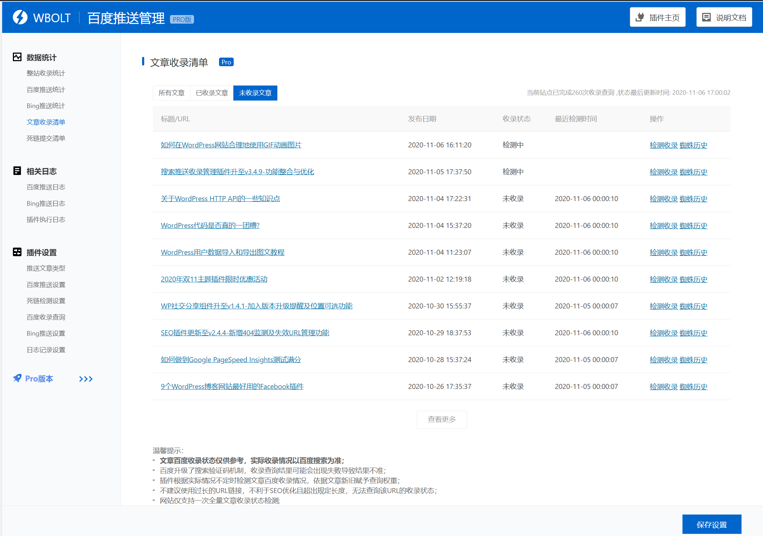This screenshot has width=763, height=536.
Task: Click the 插件设置 sliders icon
Action: pyautogui.click(x=17, y=252)
